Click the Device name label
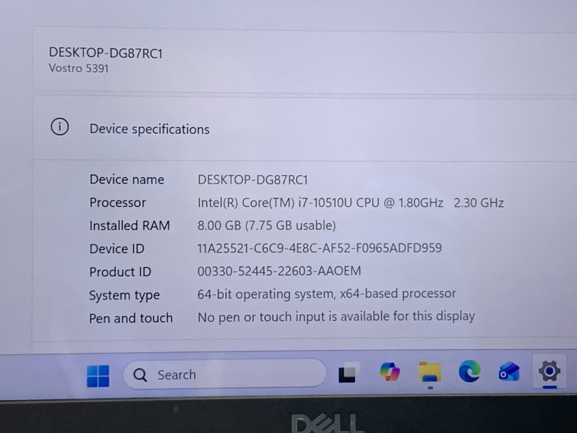 tap(127, 179)
